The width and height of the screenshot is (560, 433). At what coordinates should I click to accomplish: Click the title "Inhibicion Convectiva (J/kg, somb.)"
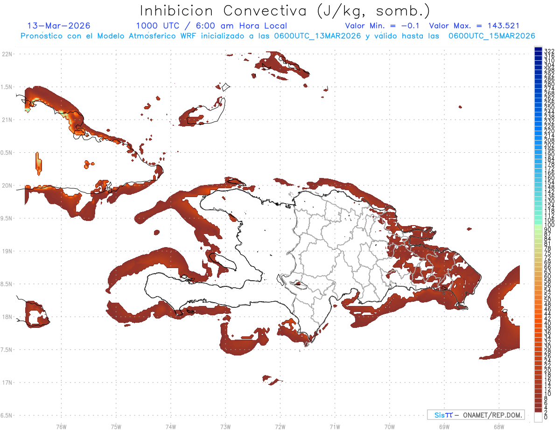(x=285, y=11)
